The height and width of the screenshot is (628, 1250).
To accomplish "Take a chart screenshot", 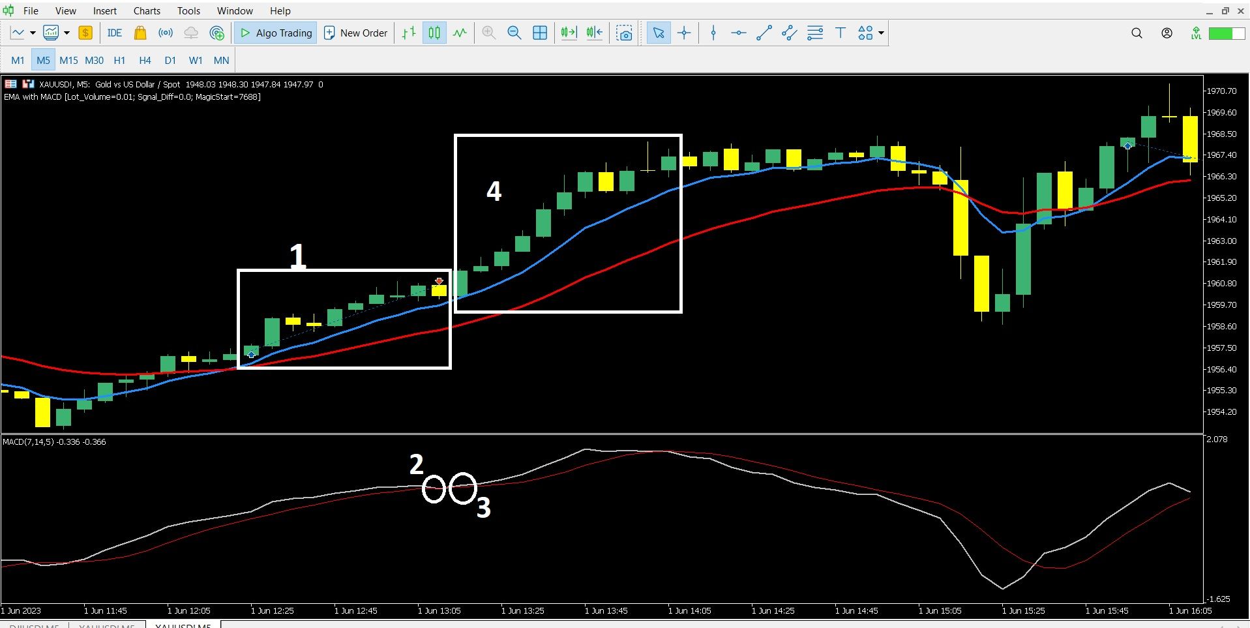I will pyautogui.click(x=624, y=33).
